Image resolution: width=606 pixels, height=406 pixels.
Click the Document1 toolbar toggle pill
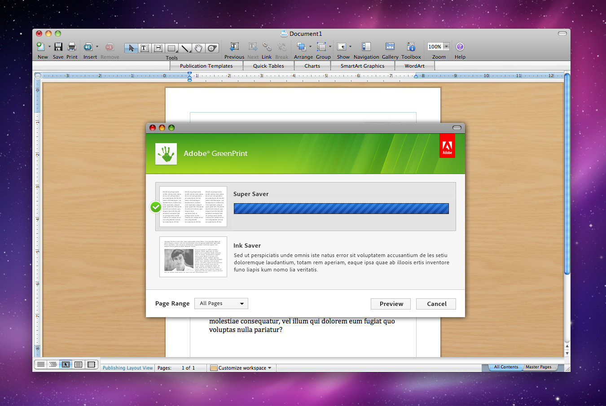[x=562, y=34]
